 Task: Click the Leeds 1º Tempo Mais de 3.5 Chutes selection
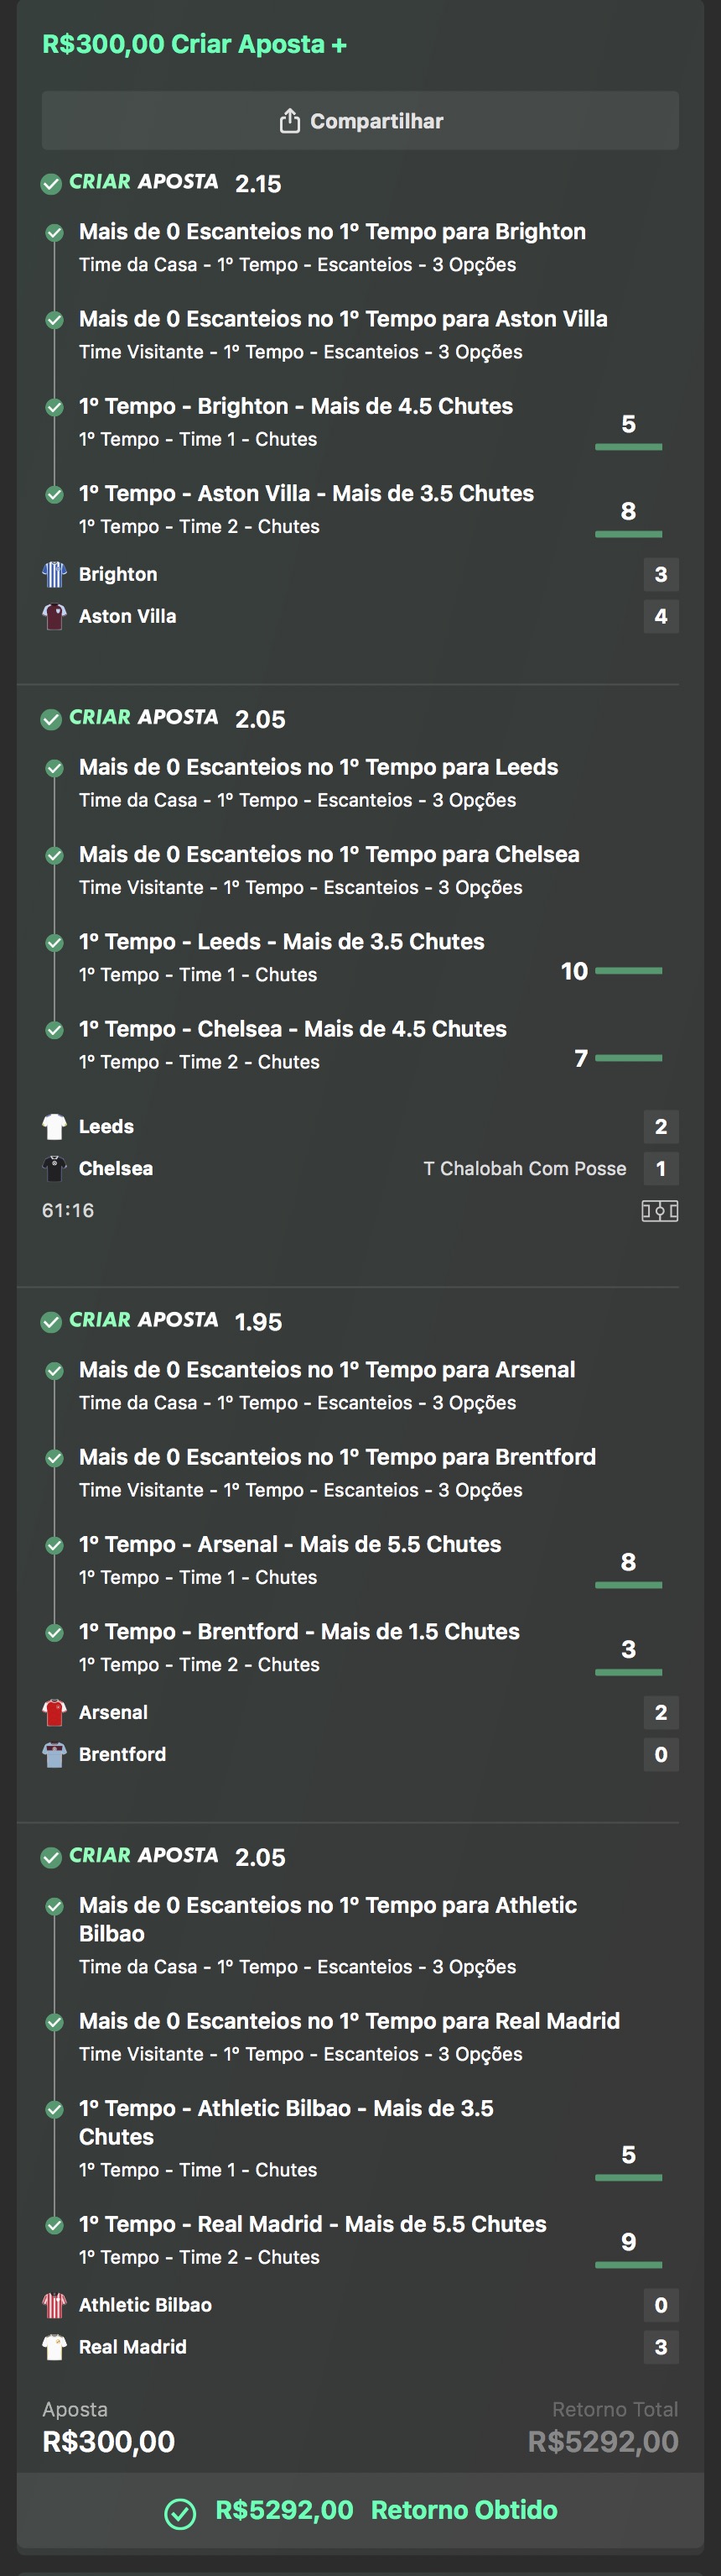282,942
